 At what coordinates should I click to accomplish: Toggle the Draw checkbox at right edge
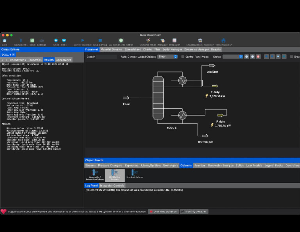click(x=291, y=57)
